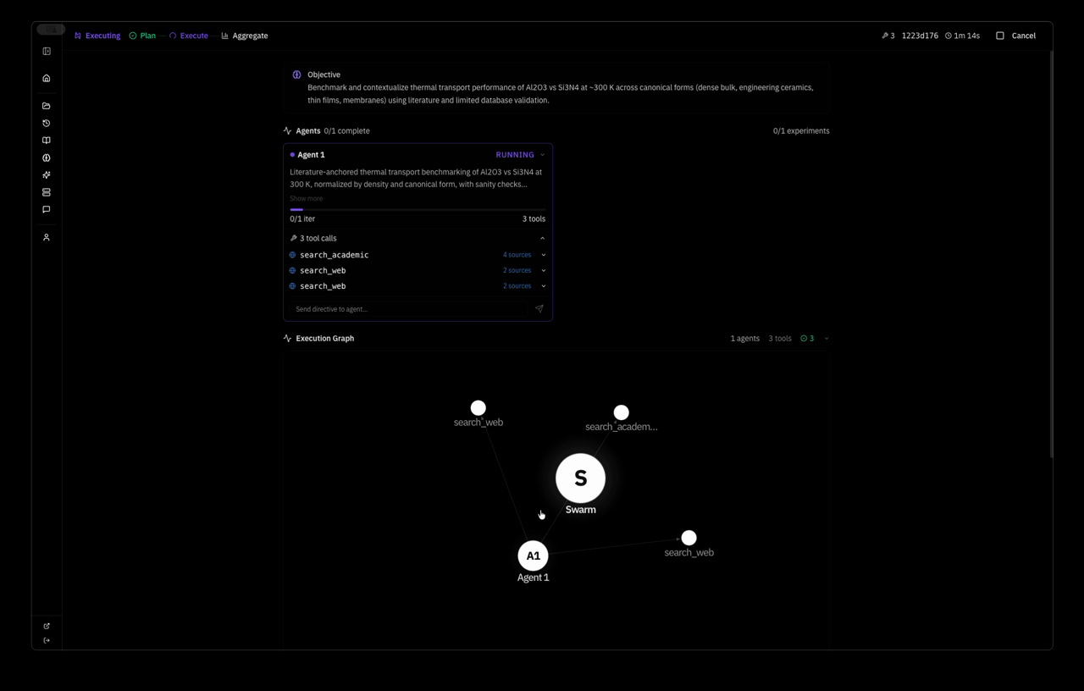Click the logout icon at sidebar bottom
Screen dimensions: 1084x691
click(47, 640)
